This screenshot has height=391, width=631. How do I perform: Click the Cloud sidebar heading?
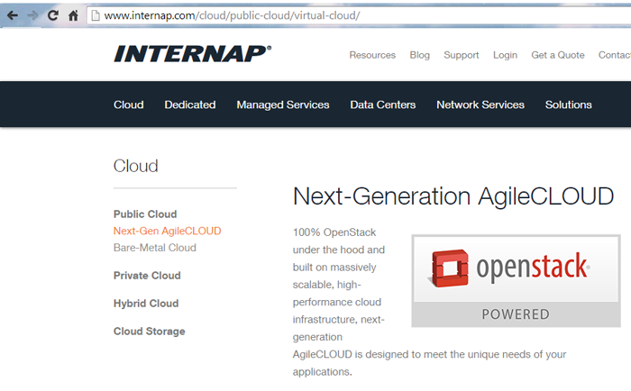135,166
